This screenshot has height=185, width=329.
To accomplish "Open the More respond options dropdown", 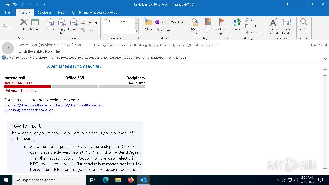I will [88, 30].
